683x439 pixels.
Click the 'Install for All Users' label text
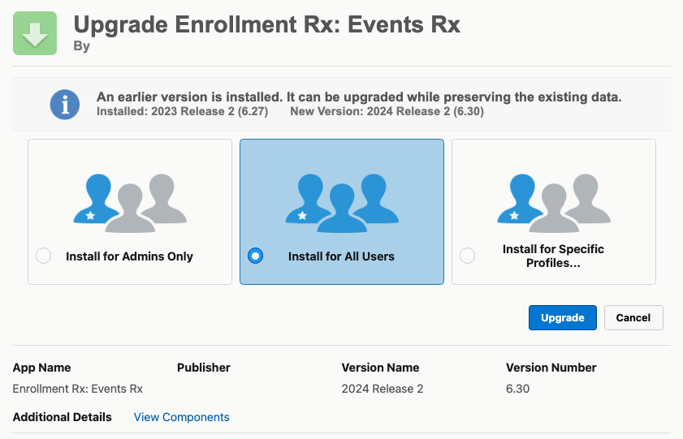click(x=341, y=256)
